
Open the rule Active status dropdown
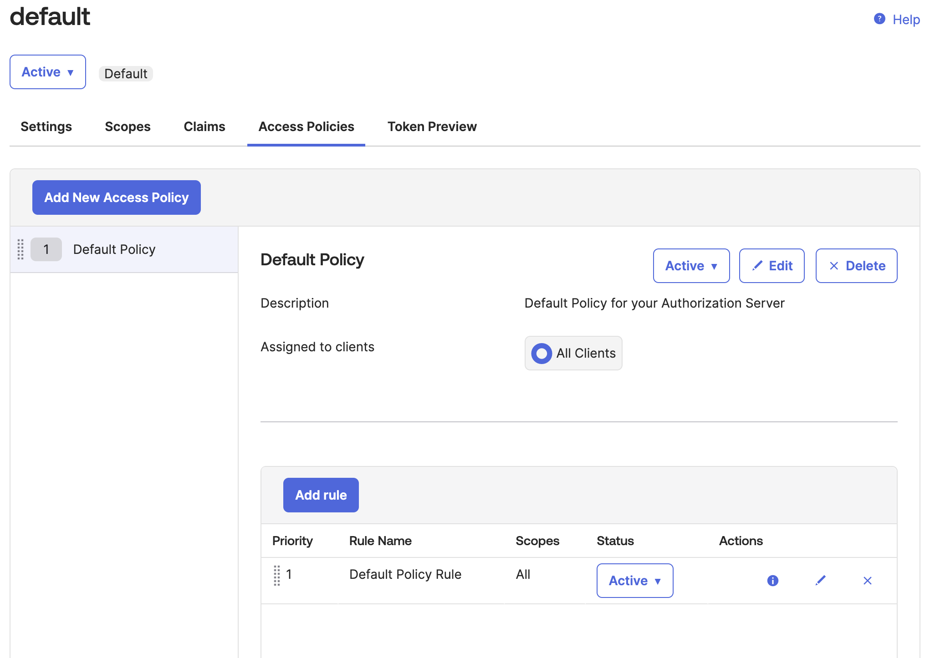click(634, 581)
